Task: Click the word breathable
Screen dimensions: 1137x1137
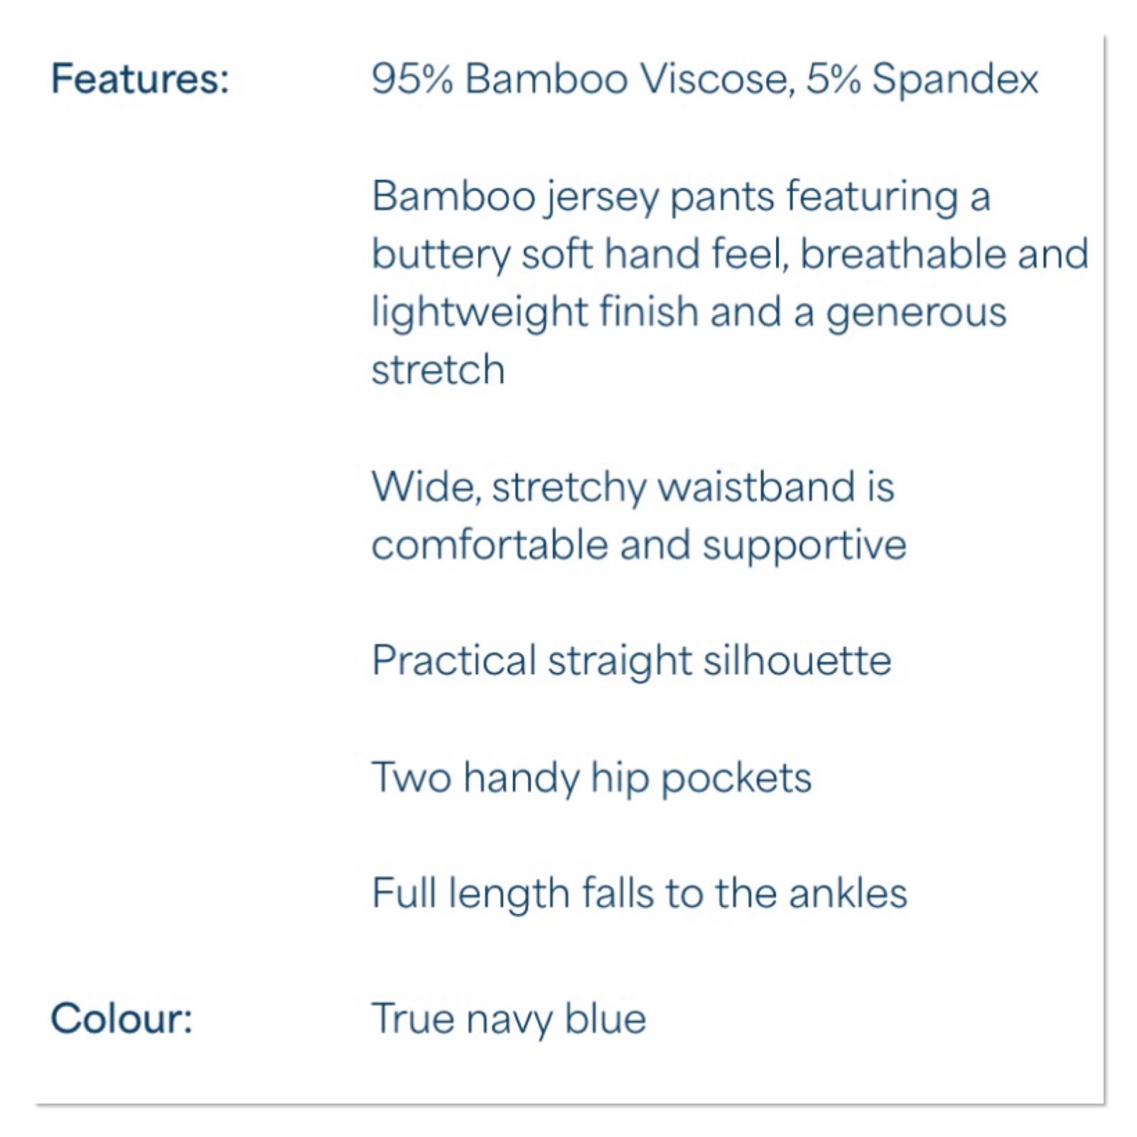Action: click(x=903, y=254)
